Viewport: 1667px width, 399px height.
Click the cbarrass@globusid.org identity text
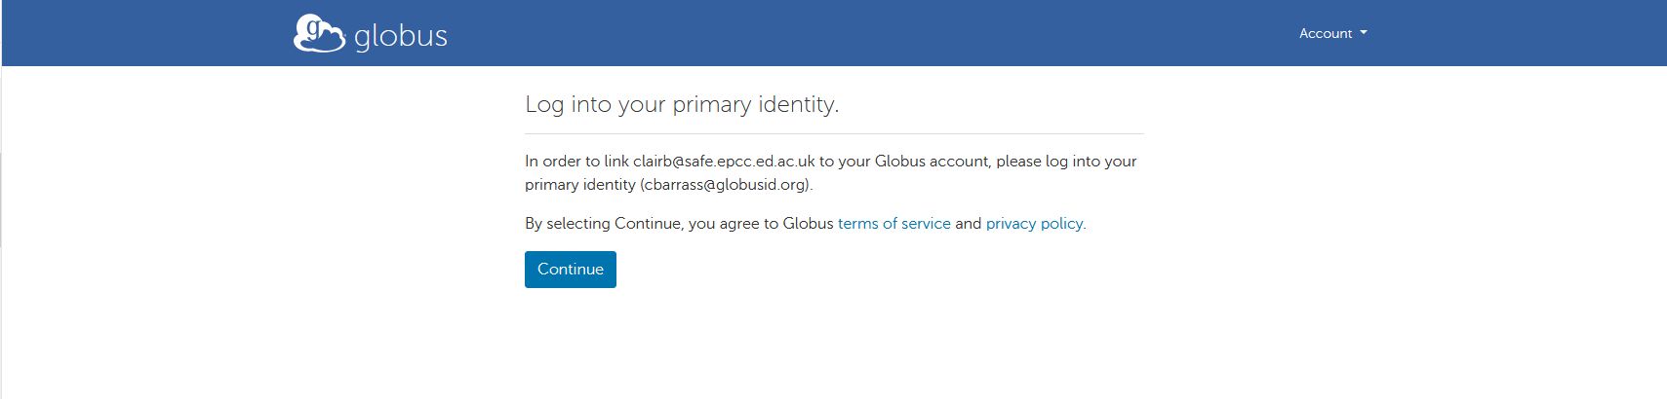[x=725, y=185]
